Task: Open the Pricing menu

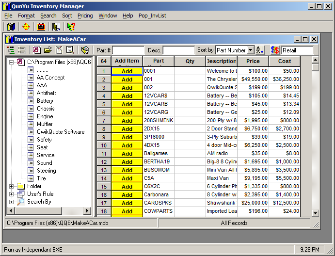Action: click(85, 16)
